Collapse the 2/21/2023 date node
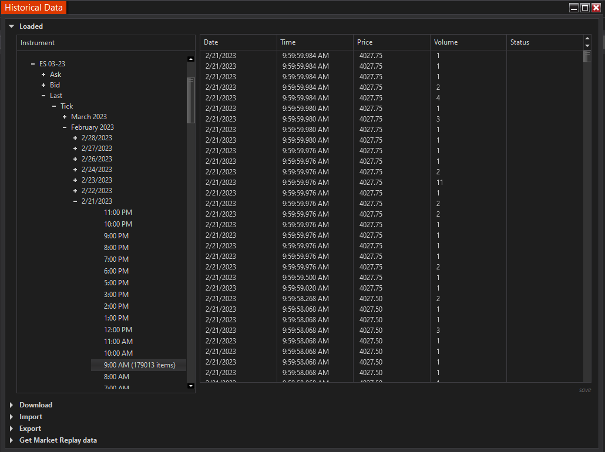This screenshot has width=605, height=452. point(75,201)
